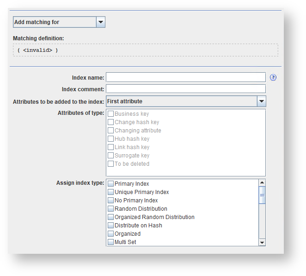
Task: Check the Surrogate key checkbox
Action: click(x=111, y=156)
